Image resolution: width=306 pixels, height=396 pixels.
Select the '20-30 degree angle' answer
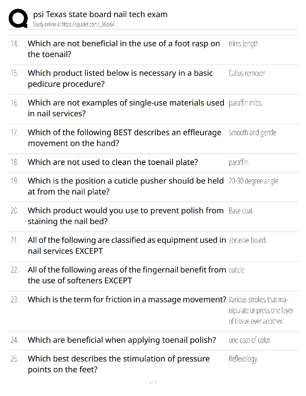253,181
